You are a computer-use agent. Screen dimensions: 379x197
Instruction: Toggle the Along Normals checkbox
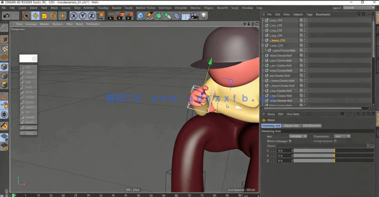click(x=335, y=141)
